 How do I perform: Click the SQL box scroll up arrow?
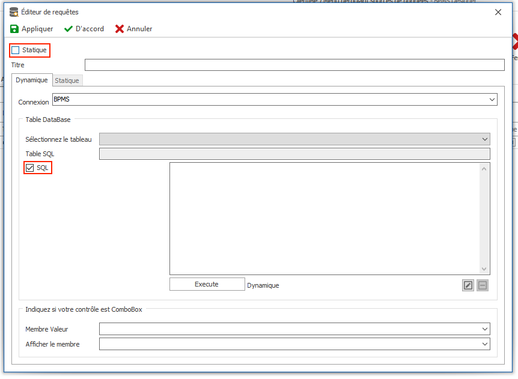[x=484, y=169]
